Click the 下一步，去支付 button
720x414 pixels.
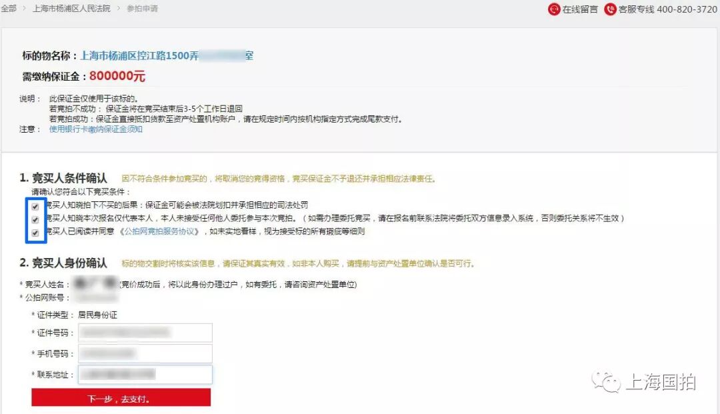pos(121,397)
